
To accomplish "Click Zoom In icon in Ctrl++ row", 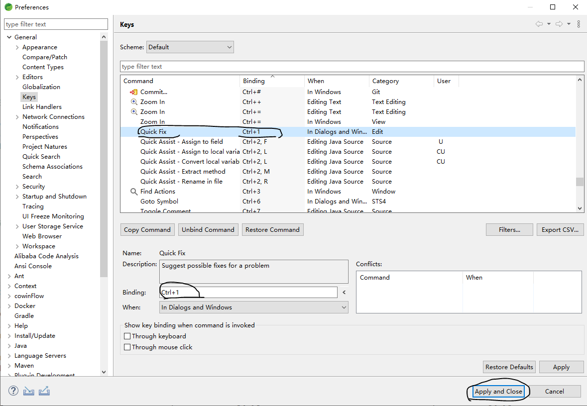I will (133, 102).
